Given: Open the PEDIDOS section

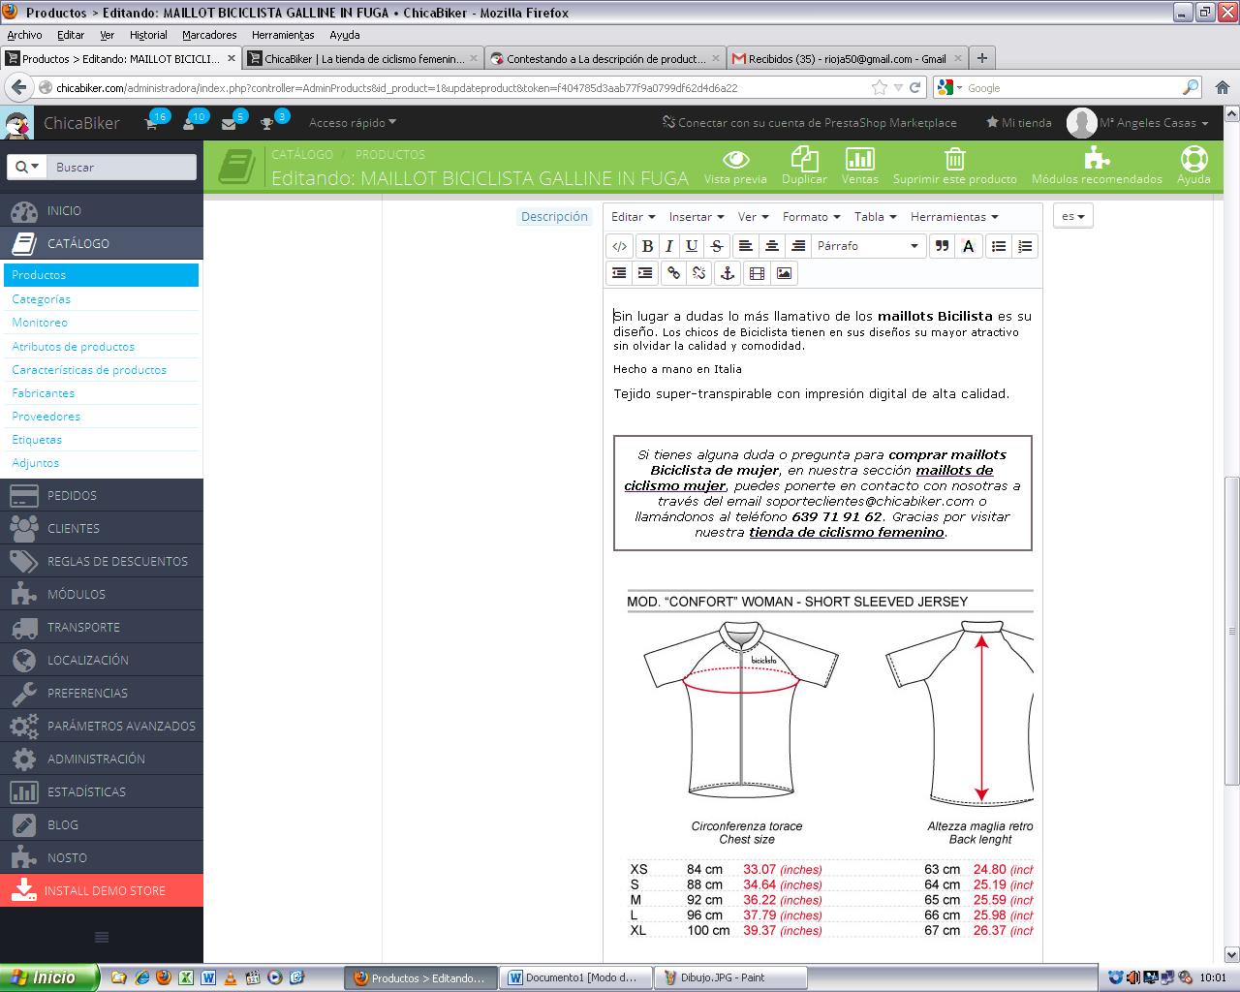Looking at the screenshot, I should [102, 495].
